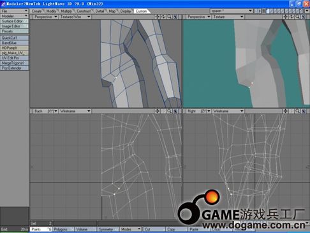The image size is (310, 233).
Task: Open the Back (XY) view type dropdown
Action: click(45, 111)
